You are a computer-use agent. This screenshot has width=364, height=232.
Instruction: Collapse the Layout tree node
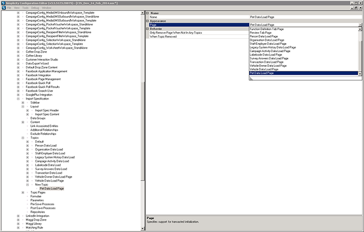point(23,106)
